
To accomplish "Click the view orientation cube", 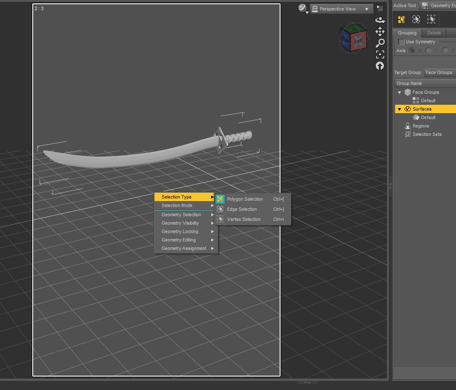I will pos(354,38).
